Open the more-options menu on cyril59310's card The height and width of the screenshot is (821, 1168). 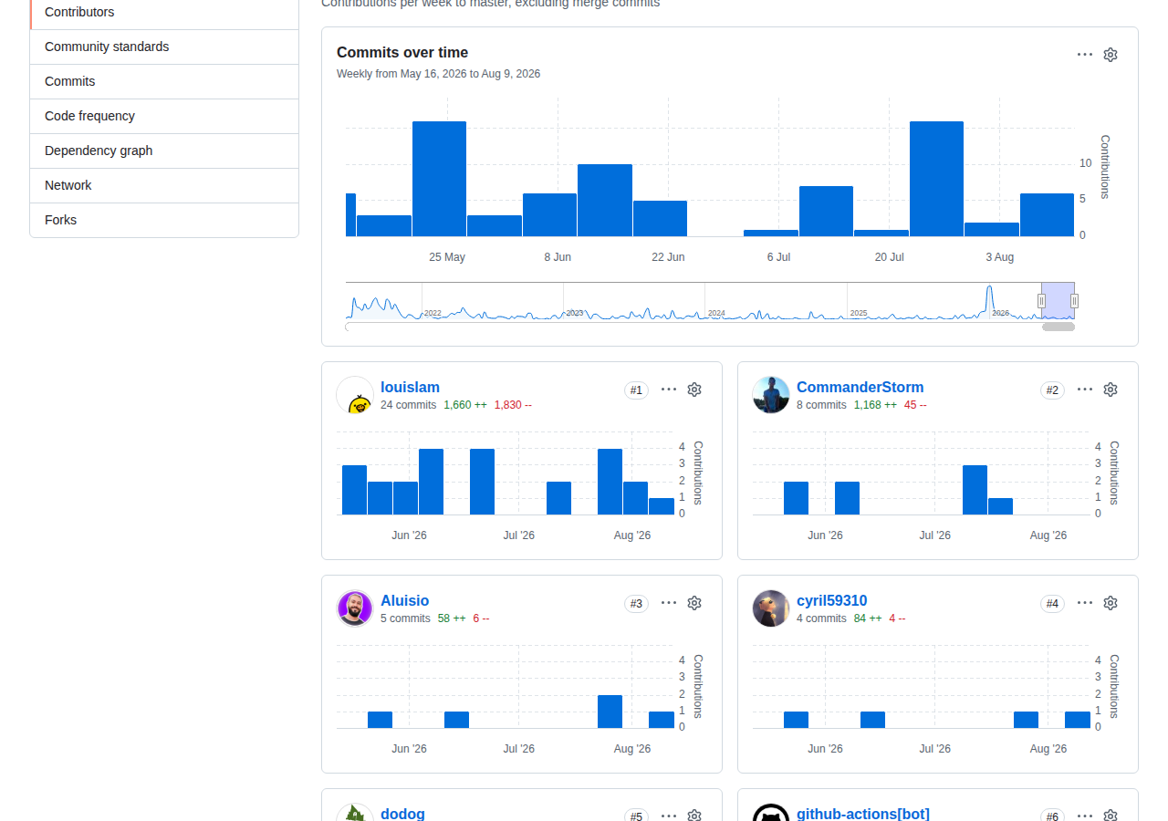tap(1085, 603)
